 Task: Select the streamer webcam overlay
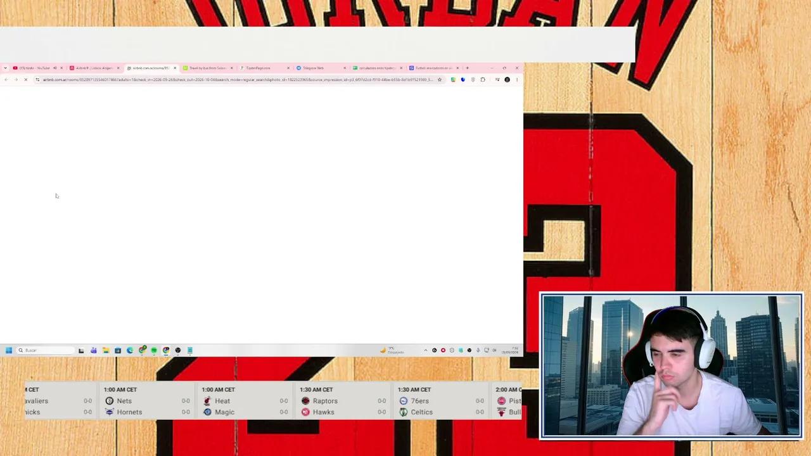click(x=672, y=365)
